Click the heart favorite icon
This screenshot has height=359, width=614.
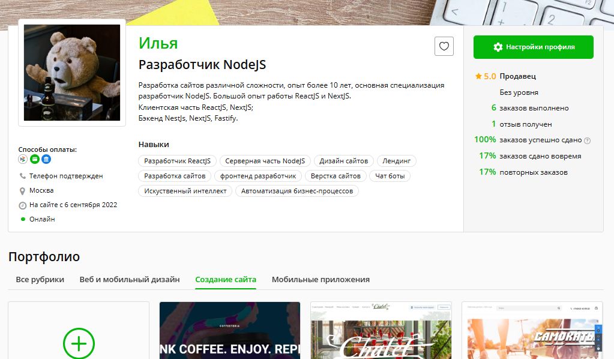click(x=444, y=46)
